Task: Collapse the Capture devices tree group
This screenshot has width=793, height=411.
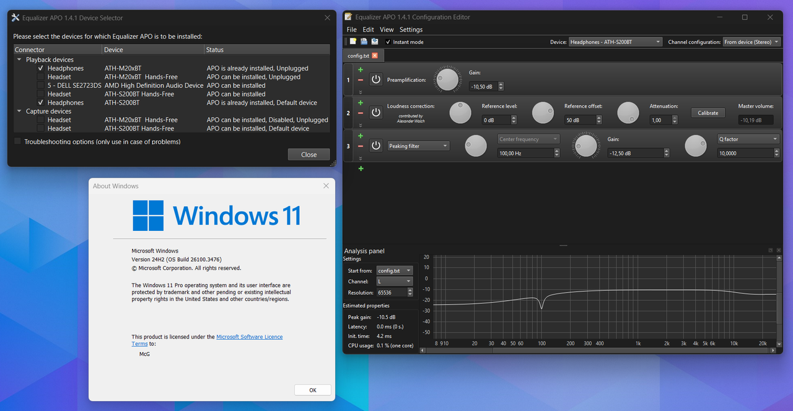Action: click(20, 111)
